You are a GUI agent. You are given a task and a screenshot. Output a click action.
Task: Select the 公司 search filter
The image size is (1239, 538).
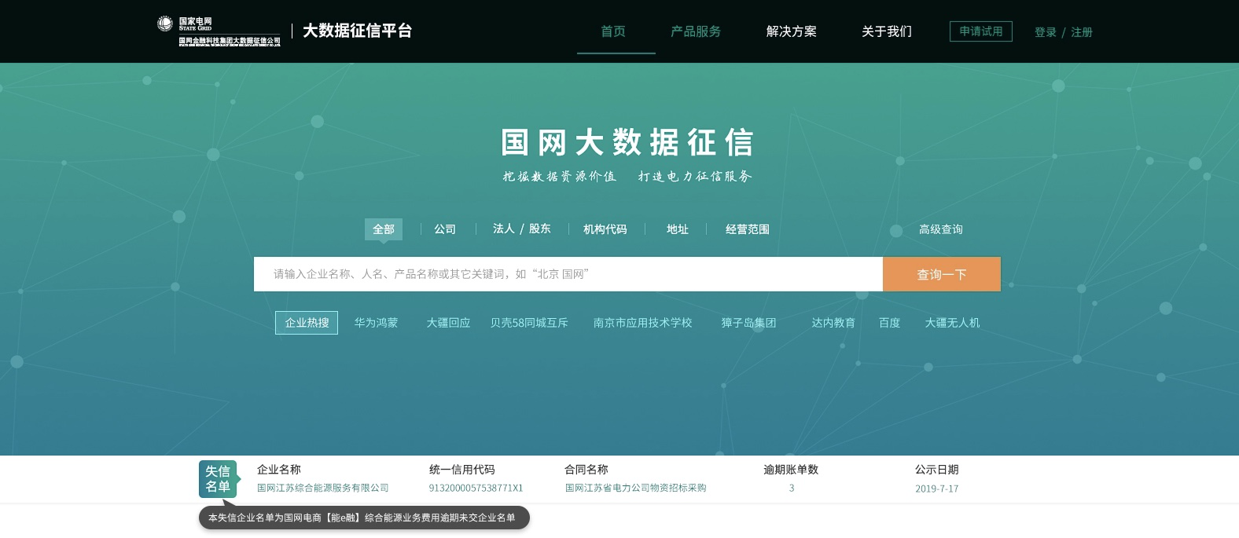click(x=445, y=229)
